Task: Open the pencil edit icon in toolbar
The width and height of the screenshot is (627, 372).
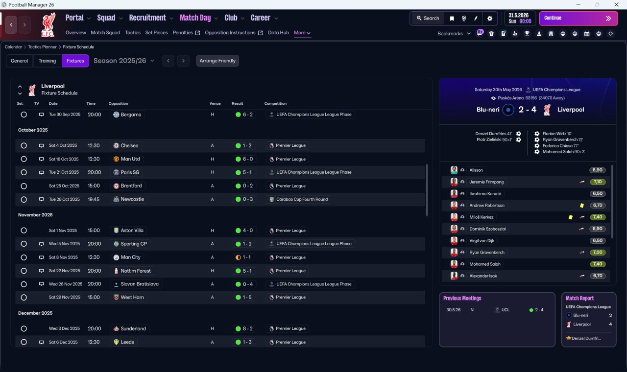Action: click(x=476, y=18)
